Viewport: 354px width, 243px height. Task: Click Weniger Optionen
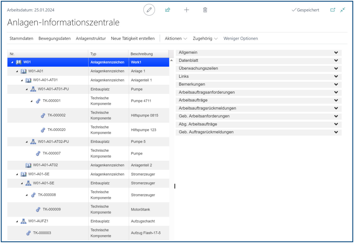pyautogui.click(x=241, y=38)
